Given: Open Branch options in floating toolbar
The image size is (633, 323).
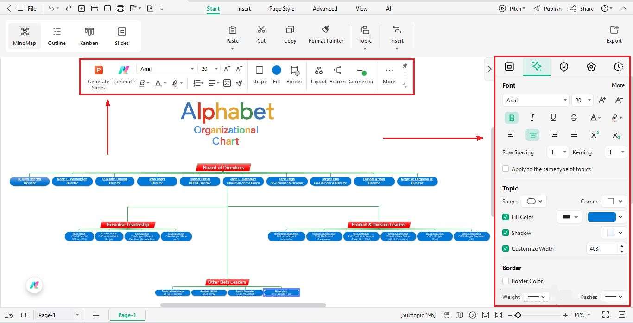Looking at the screenshot, I should click(337, 75).
